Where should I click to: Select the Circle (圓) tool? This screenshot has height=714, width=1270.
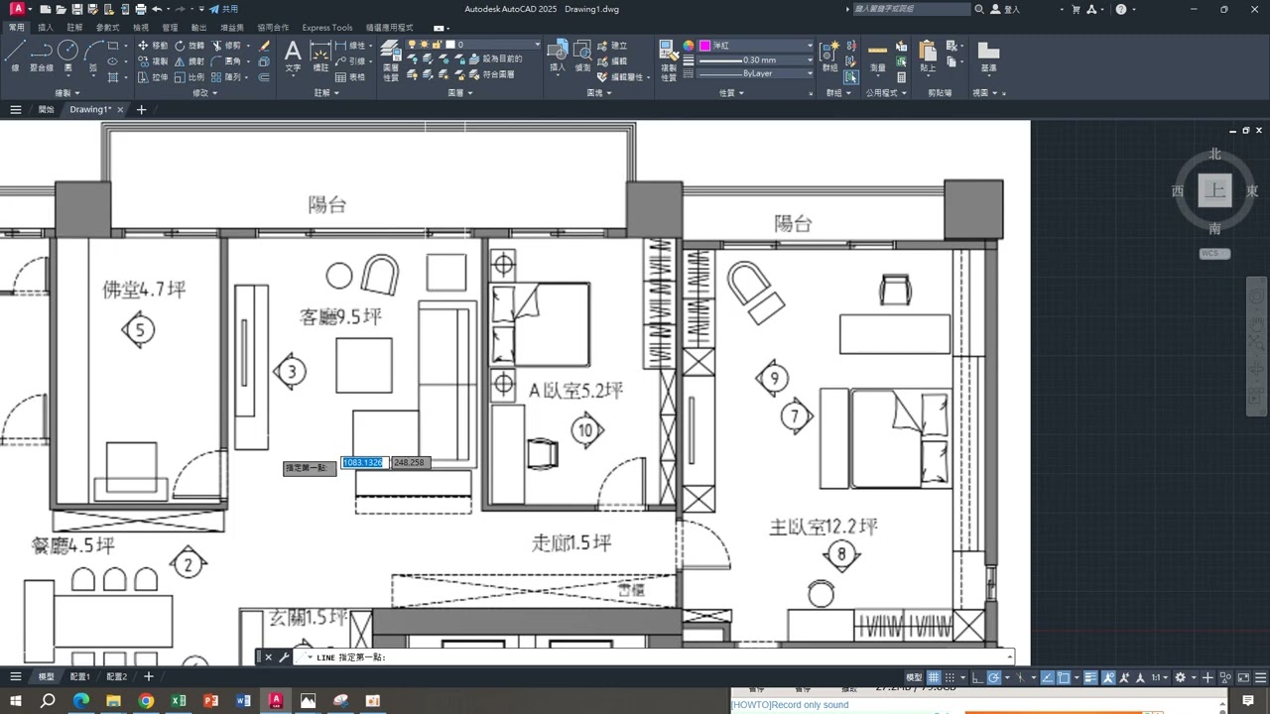click(x=67, y=55)
